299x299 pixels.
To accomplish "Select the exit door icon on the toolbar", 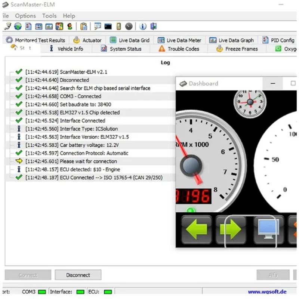I will 154,26.
